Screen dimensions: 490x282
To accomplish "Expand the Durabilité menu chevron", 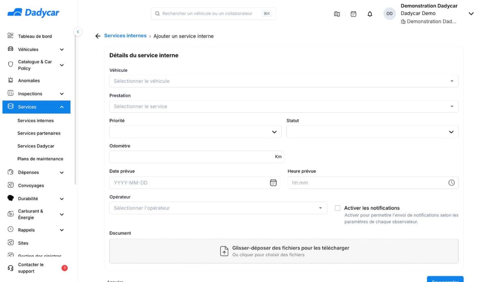I will [x=62, y=199].
